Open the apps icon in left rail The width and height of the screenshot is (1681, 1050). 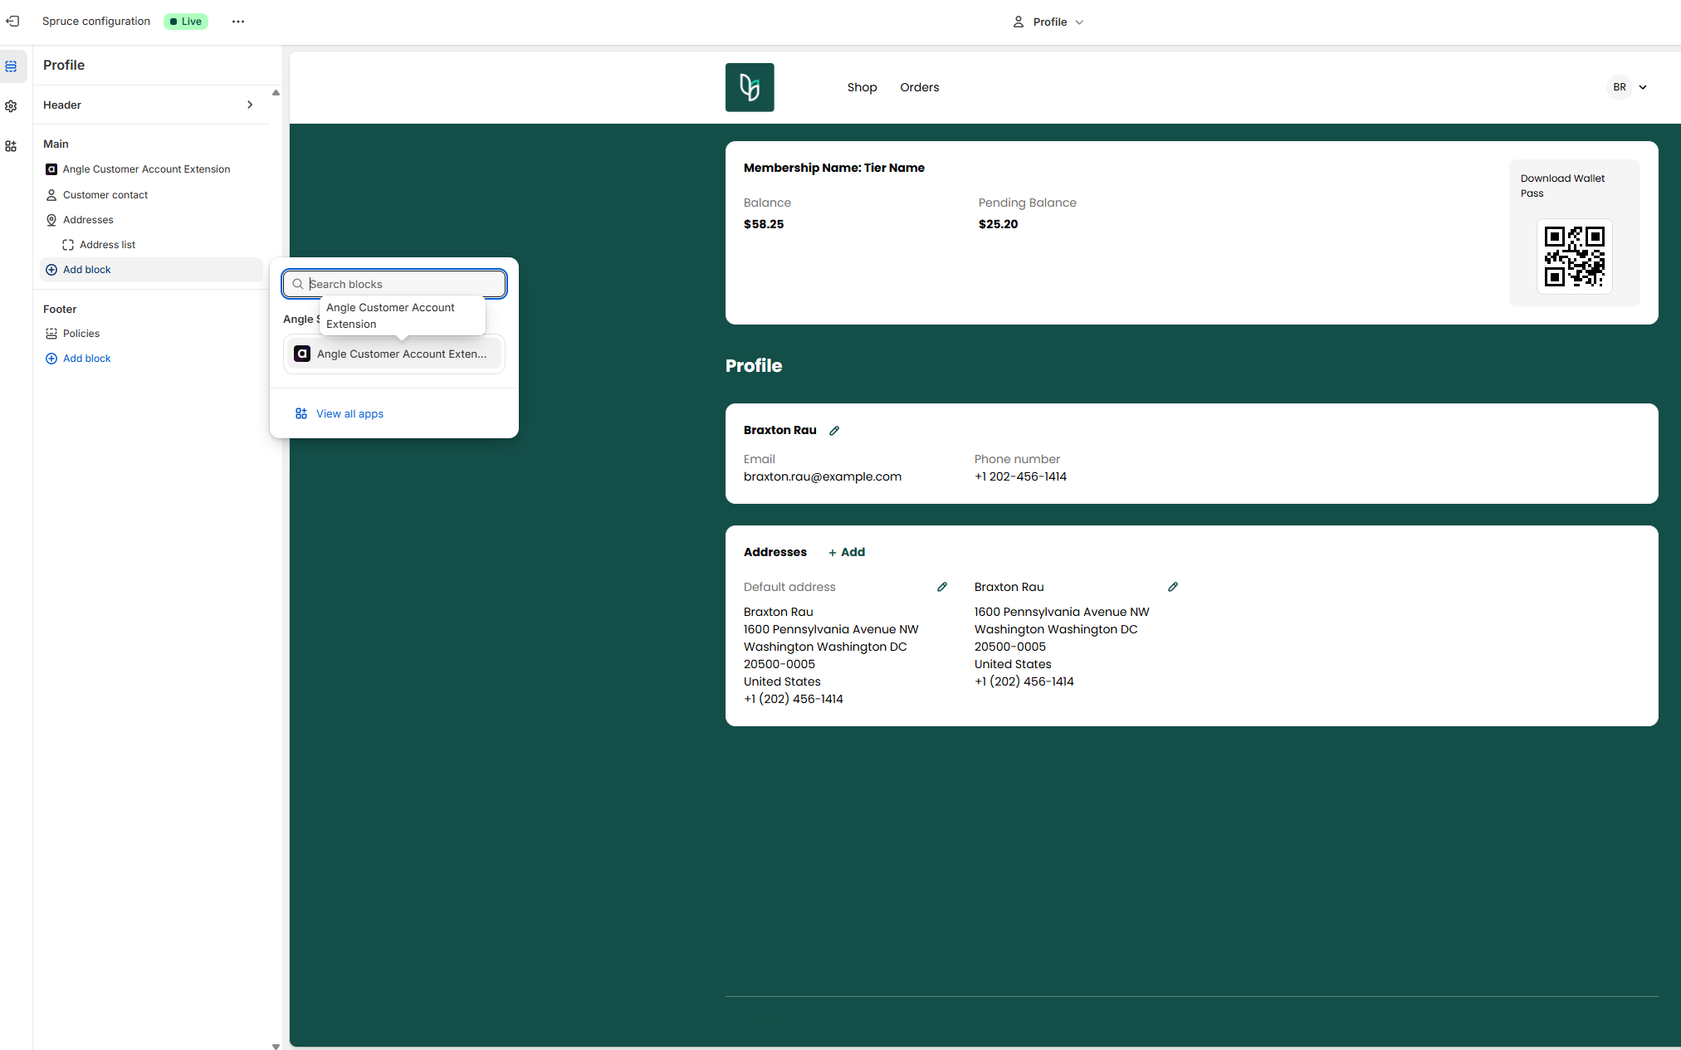[x=11, y=146]
